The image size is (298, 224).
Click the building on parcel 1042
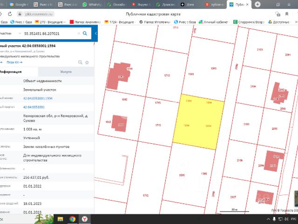(x=119, y=123)
